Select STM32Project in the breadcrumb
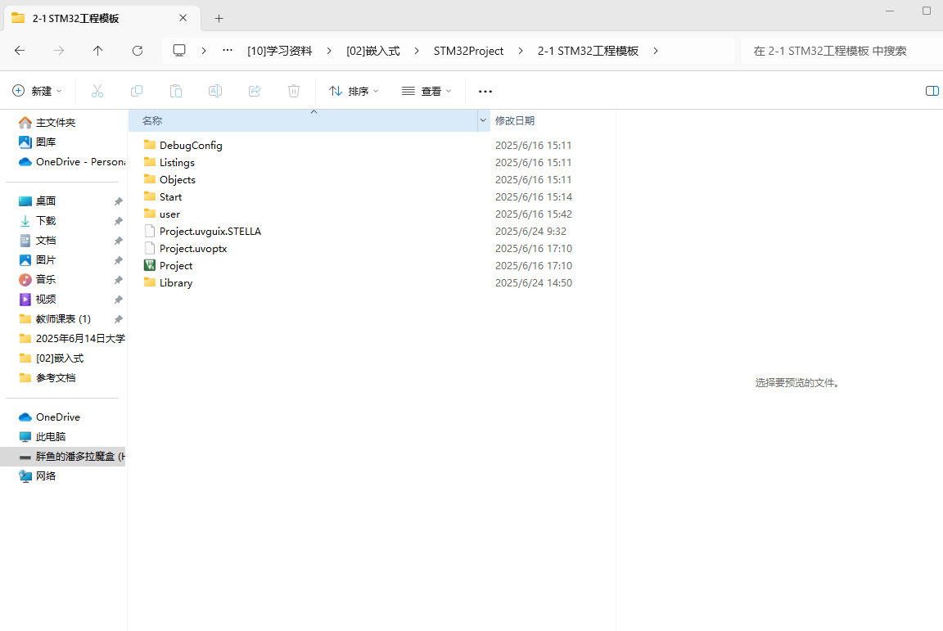Screen dimensions: 943x631 point(468,51)
